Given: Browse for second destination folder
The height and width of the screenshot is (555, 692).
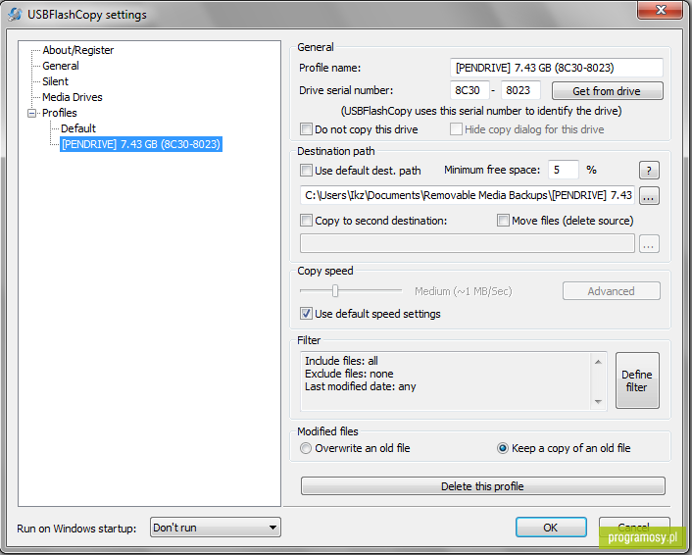Looking at the screenshot, I should (649, 244).
